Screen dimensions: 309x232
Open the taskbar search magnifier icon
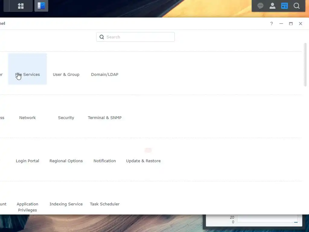point(297,6)
